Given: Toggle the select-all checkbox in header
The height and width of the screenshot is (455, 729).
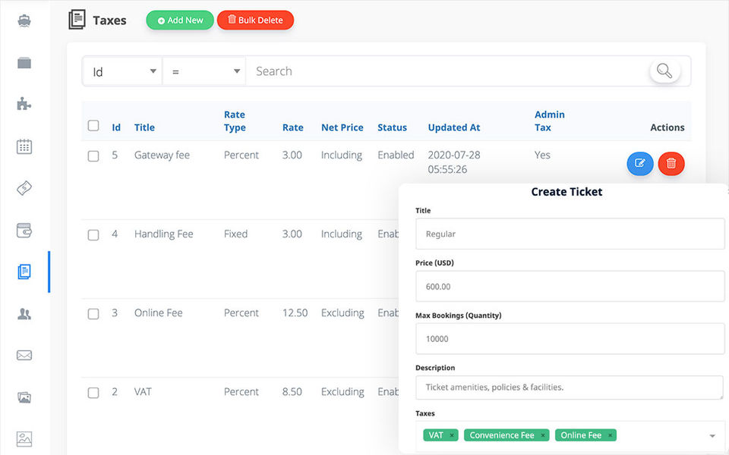Looking at the screenshot, I should (x=93, y=125).
